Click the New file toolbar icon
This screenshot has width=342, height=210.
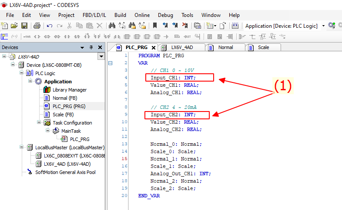coord(4,26)
